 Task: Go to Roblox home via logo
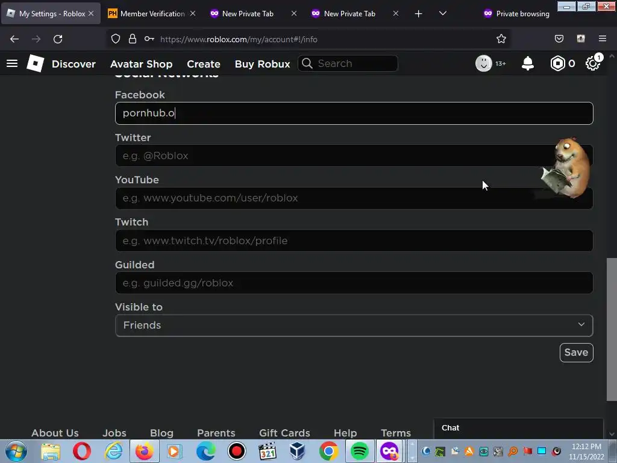pyautogui.click(x=36, y=63)
